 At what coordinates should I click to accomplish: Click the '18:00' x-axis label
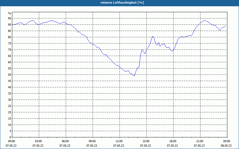tap(173, 141)
